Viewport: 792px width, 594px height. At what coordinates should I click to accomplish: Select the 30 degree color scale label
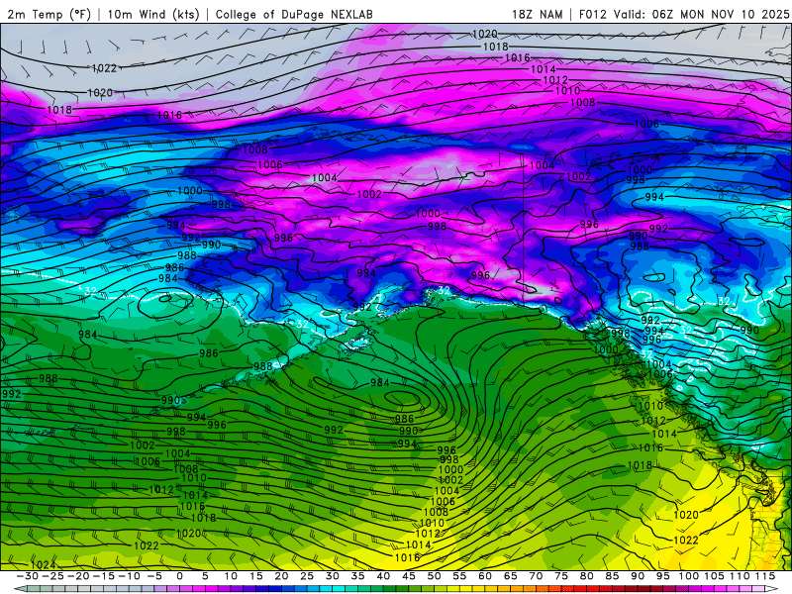tap(333, 576)
